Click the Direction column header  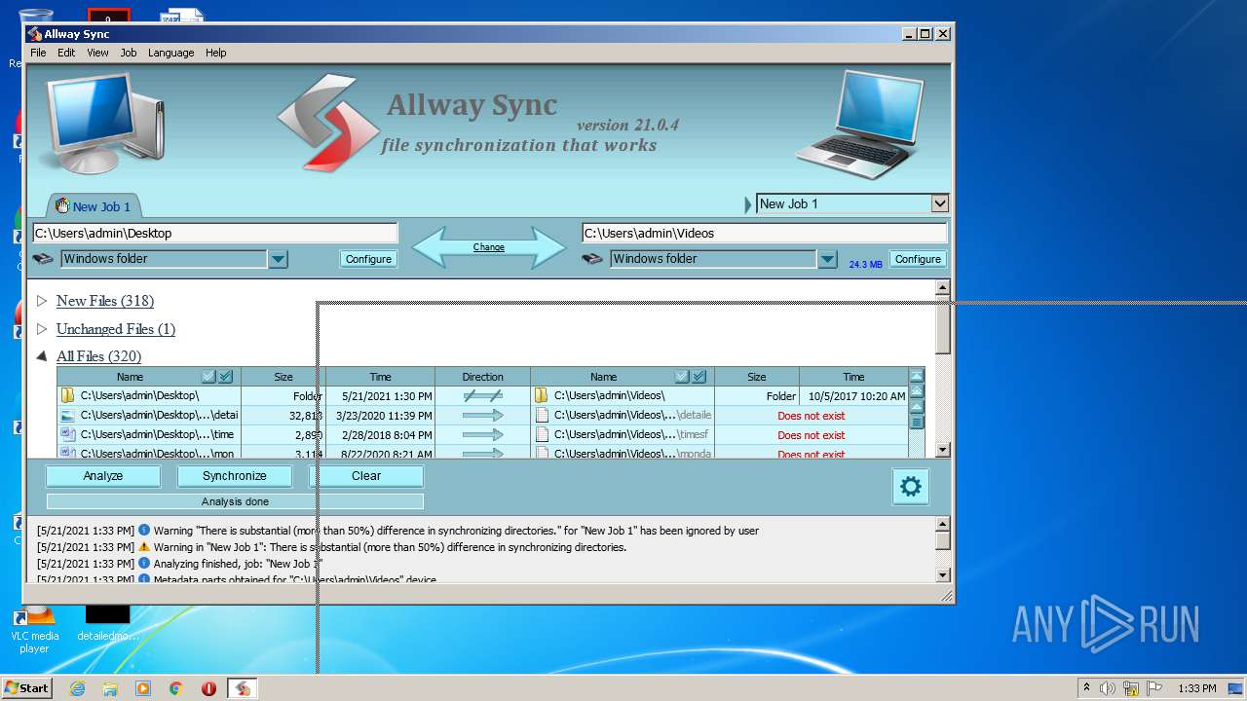click(482, 377)
